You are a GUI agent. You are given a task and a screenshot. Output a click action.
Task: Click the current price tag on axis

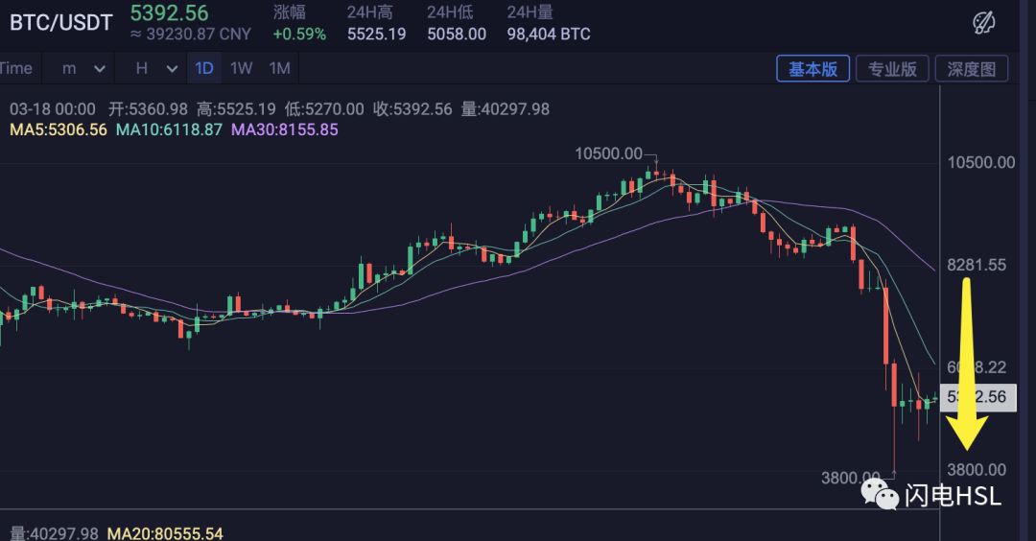(x=977, y=397)
